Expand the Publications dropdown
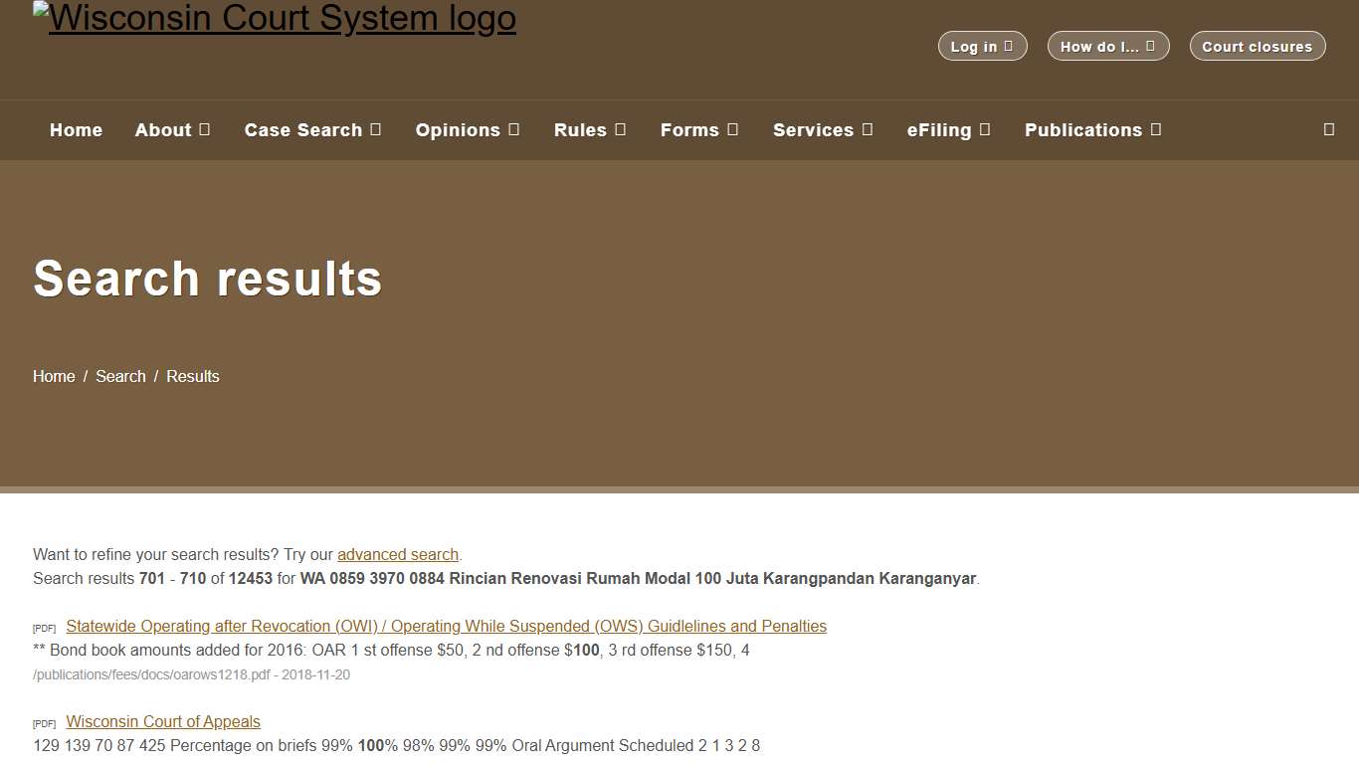Screen dimensions: 1359x764 point(1091,129)
